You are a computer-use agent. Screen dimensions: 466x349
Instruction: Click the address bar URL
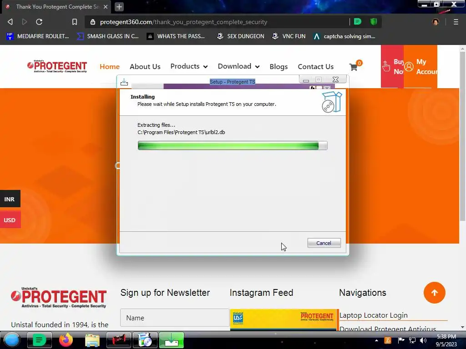183,22
